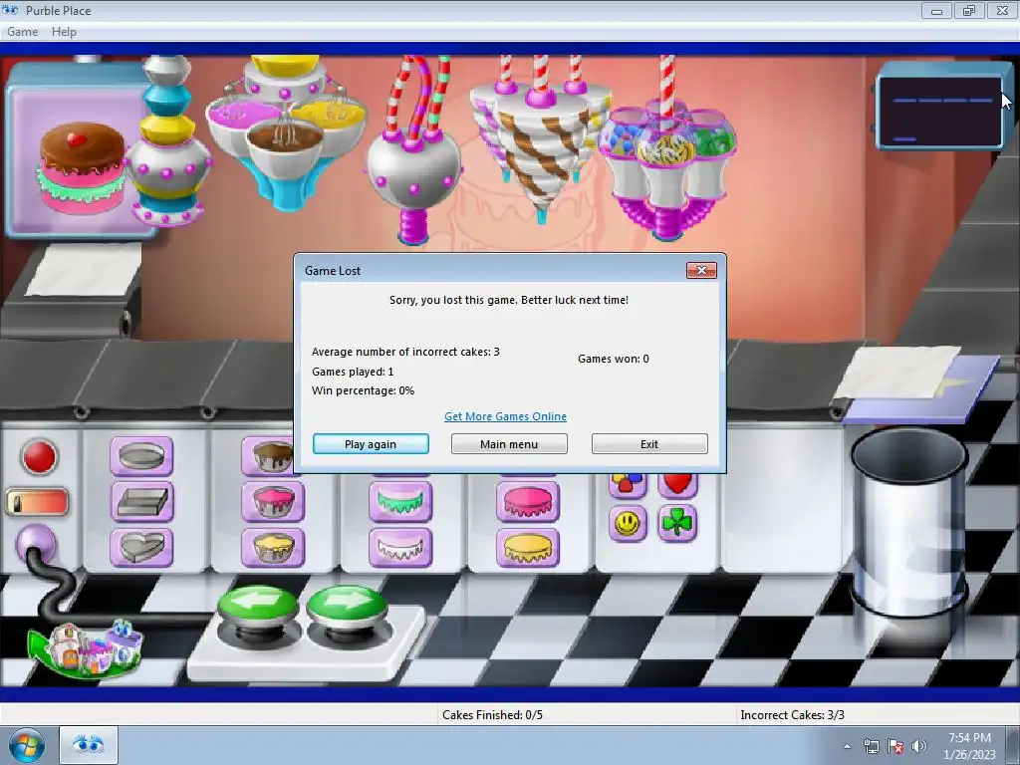Viewport: 1020px width, 765px height.
Task: Click the 'Incorrect Cakes: 3/3' status text
Action: (x=792, y=715)
